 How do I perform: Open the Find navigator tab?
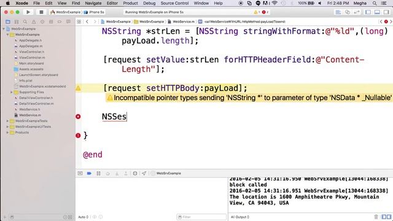[x=25, y=22]
